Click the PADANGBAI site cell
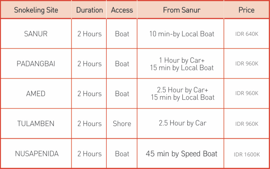This screenshot has height=169, width=270. pyautogui.click(x=36, y=64)
